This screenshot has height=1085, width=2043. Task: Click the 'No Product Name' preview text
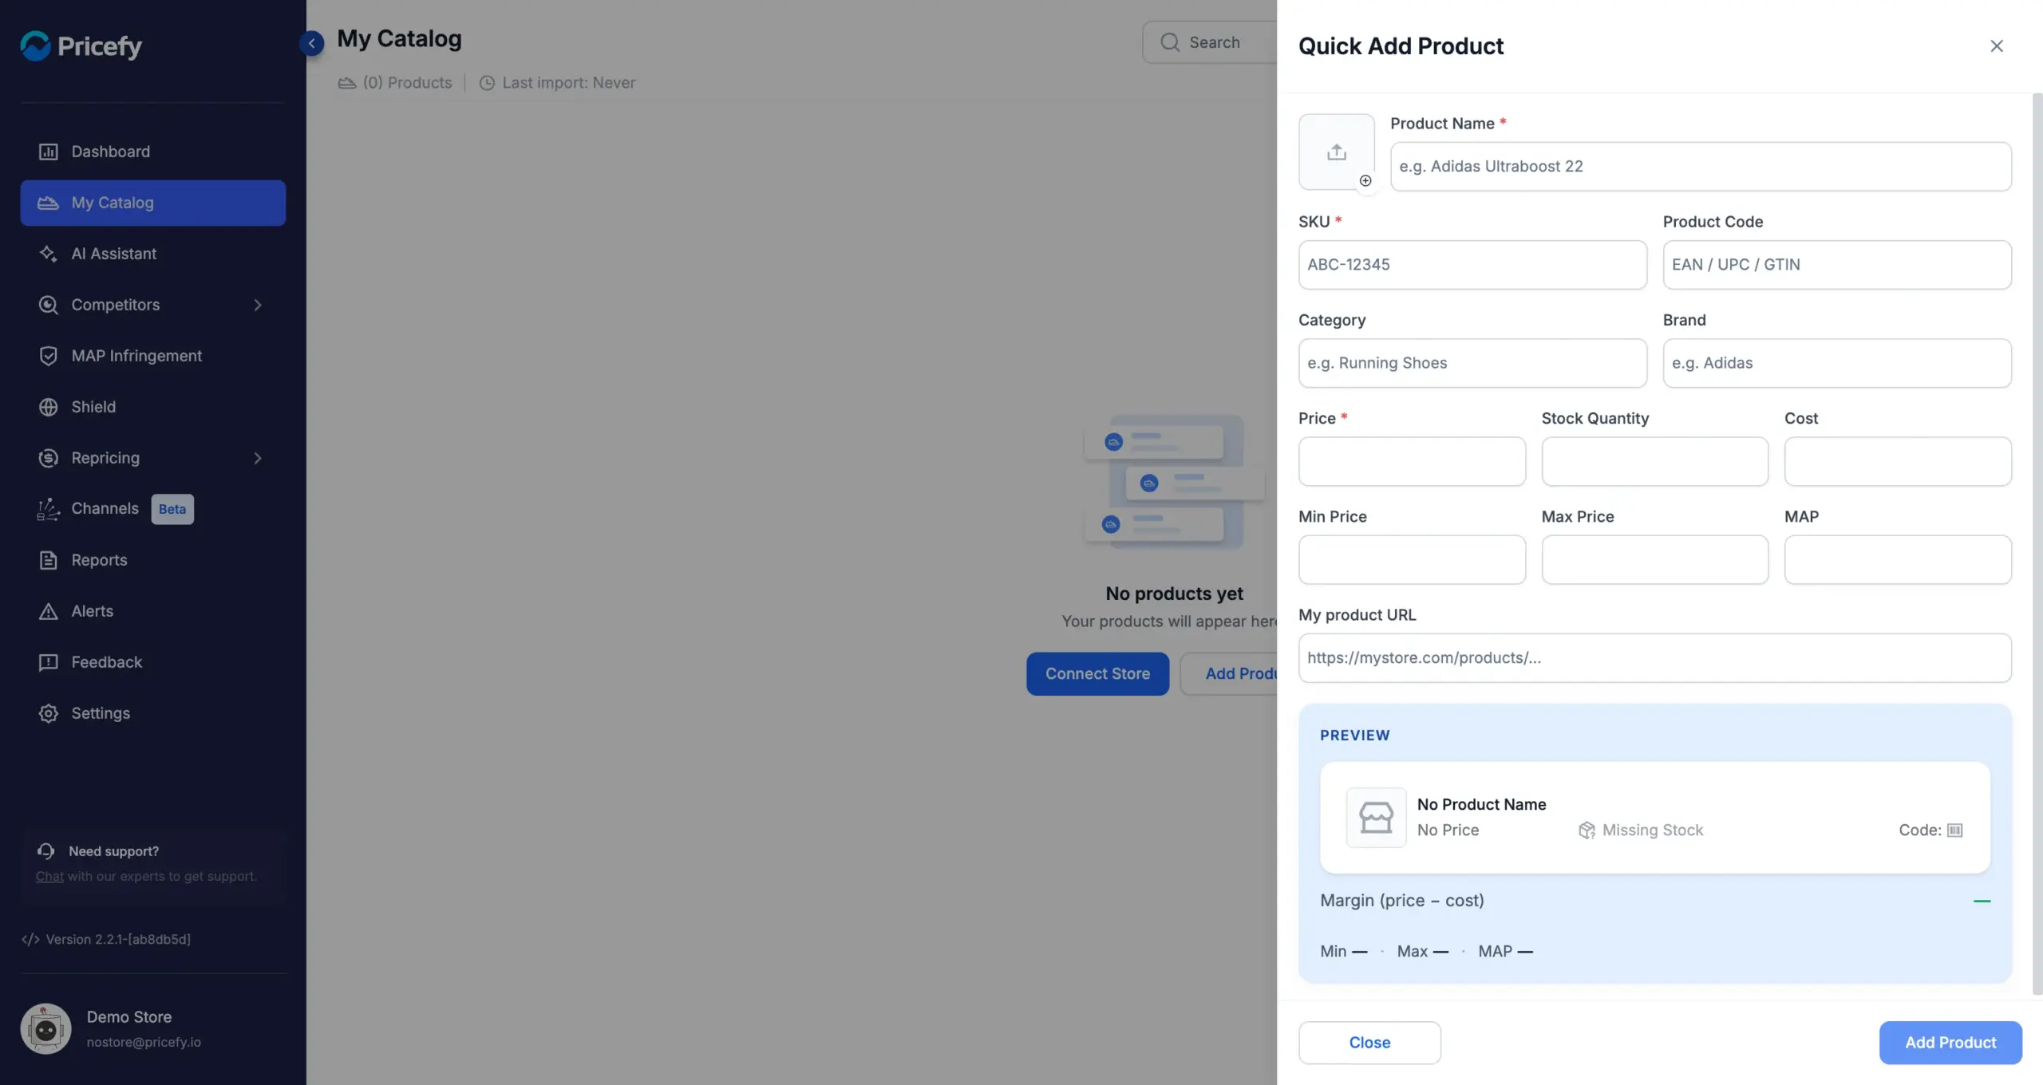[x=1481, y=804]
